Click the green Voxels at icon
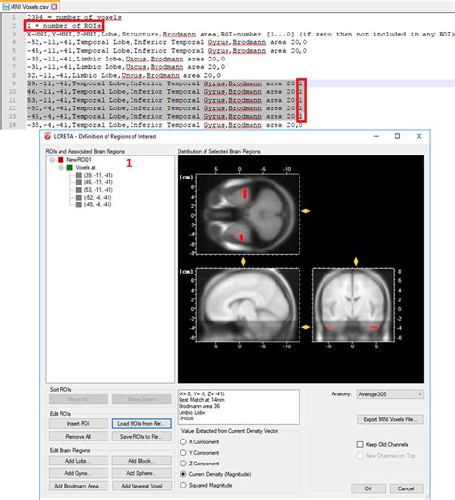This screenshot has width=455, height=500. point(69,168)
